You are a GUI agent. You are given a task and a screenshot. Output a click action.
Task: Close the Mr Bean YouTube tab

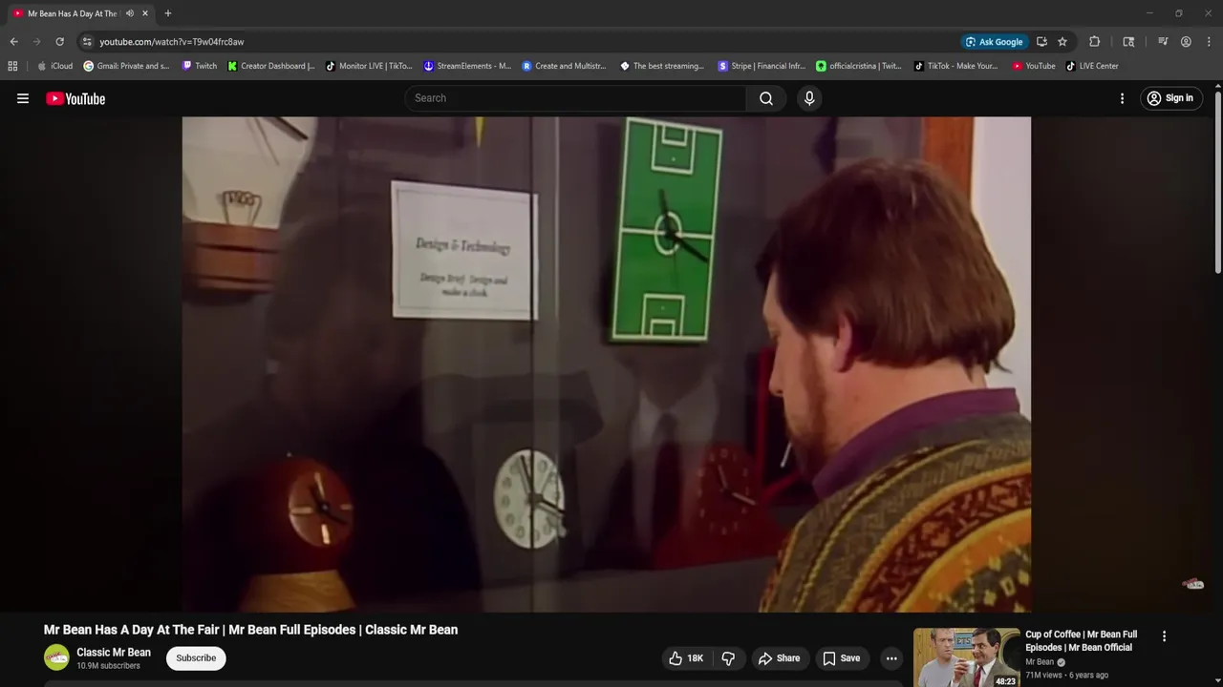click(x=145, y=13)
